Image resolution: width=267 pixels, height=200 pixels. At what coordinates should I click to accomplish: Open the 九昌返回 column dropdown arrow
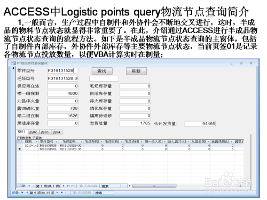(208, 142)
